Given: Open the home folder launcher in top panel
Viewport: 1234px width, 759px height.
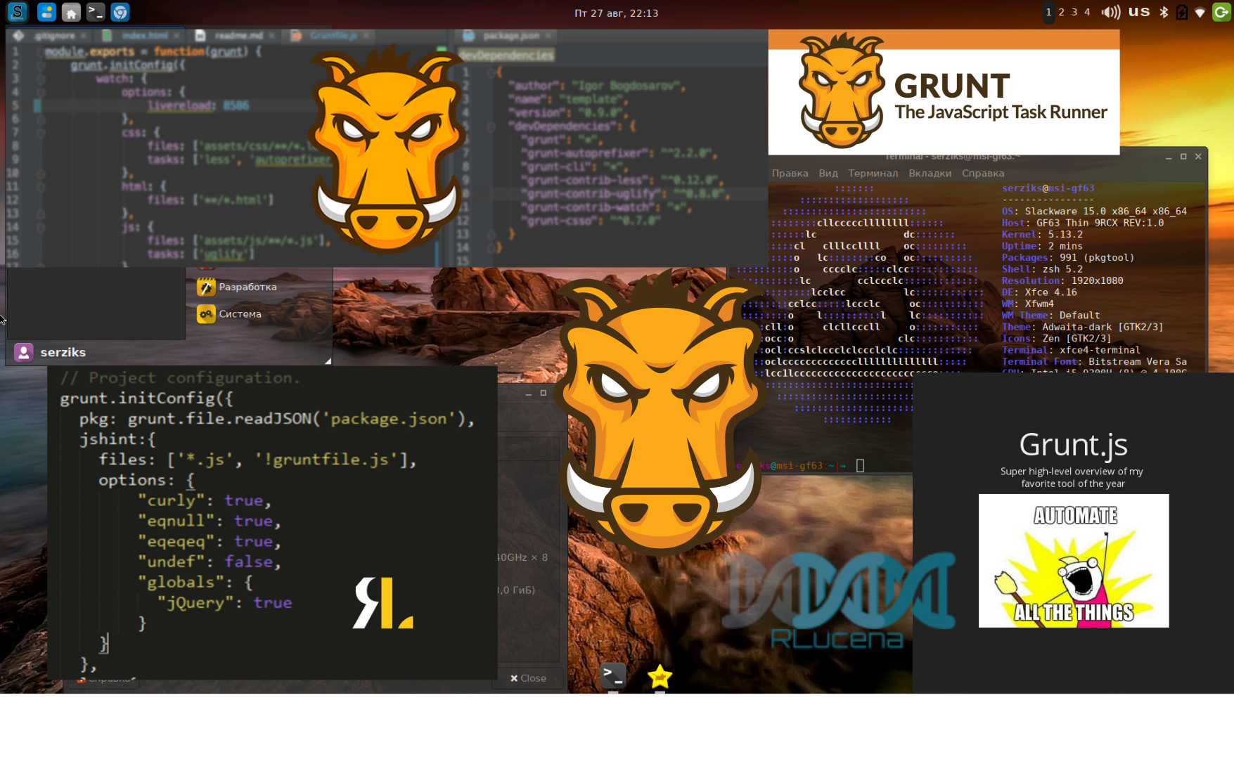Looking at the screenshot, I should [x=71, y=12].
